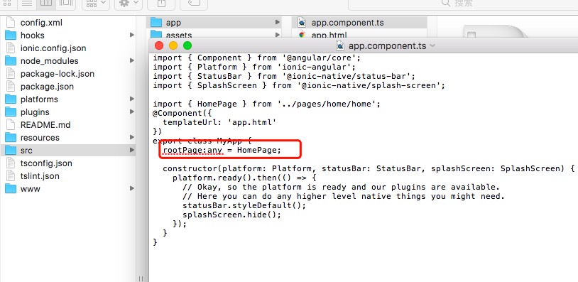
Task: Click the file icon next to README.md
Action: pyautogui.click(x=11, y=125)
